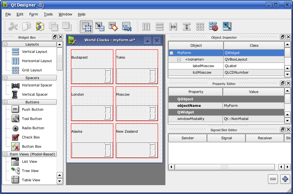
Task: Shade the World Clocks form window
Action: point(147,40)
